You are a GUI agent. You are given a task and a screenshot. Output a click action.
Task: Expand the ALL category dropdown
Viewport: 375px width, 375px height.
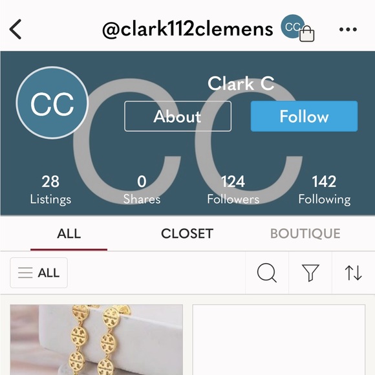(39, 273)
